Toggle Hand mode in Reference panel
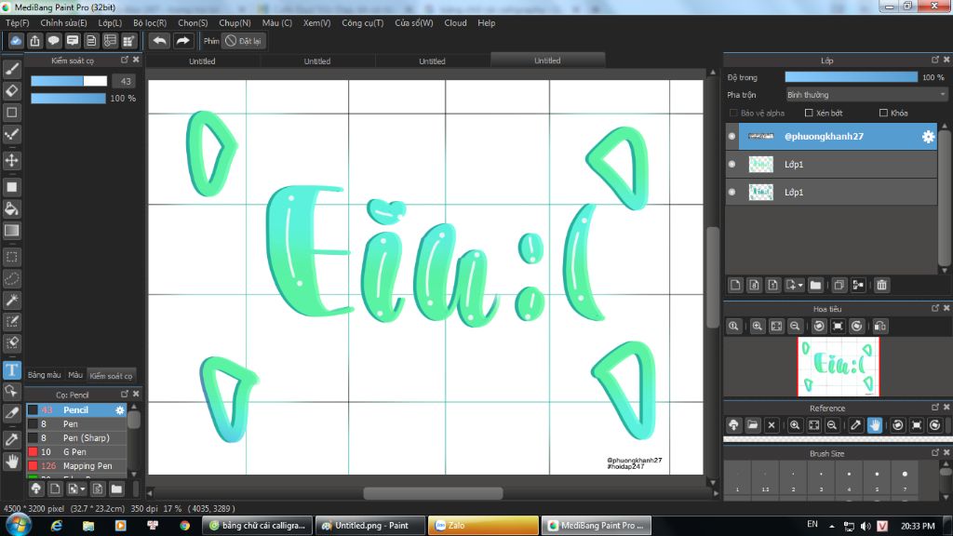 (x=874, y=425)
